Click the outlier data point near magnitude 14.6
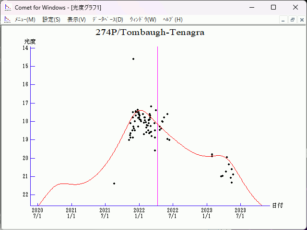Screen dimensions: 307x230 click(x=133, y=59)
